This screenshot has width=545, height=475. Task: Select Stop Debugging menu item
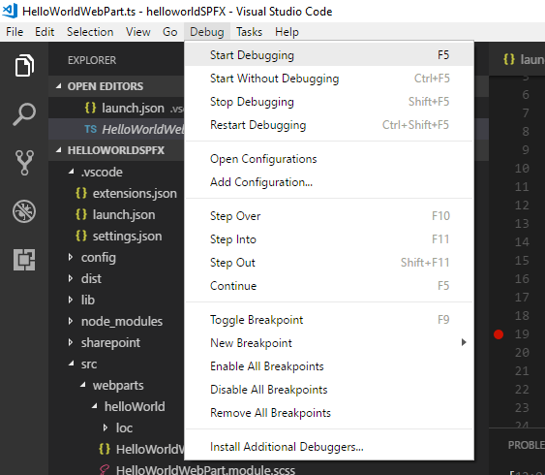(329, 102)
